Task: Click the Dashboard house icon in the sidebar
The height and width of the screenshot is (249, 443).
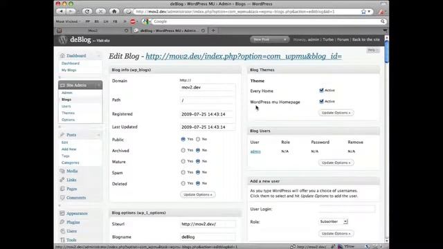Action: [x=62, y=55]
